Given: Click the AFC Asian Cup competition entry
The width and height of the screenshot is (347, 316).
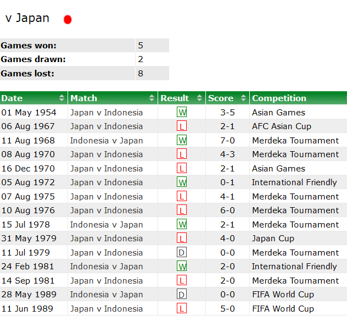Looking at the screenshot, I should (281, 126).
